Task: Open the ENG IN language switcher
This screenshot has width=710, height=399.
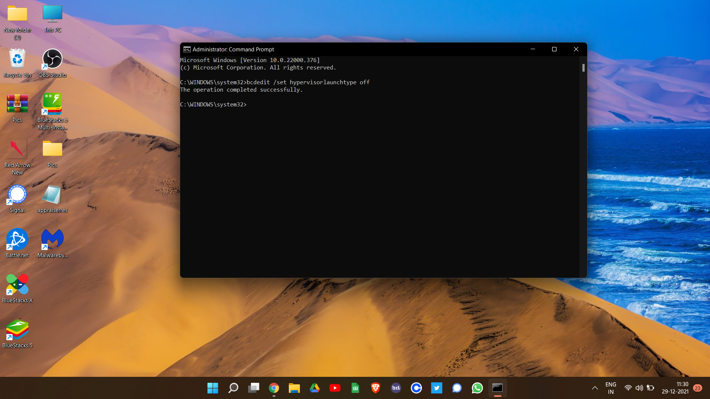Action: [611, 388]
